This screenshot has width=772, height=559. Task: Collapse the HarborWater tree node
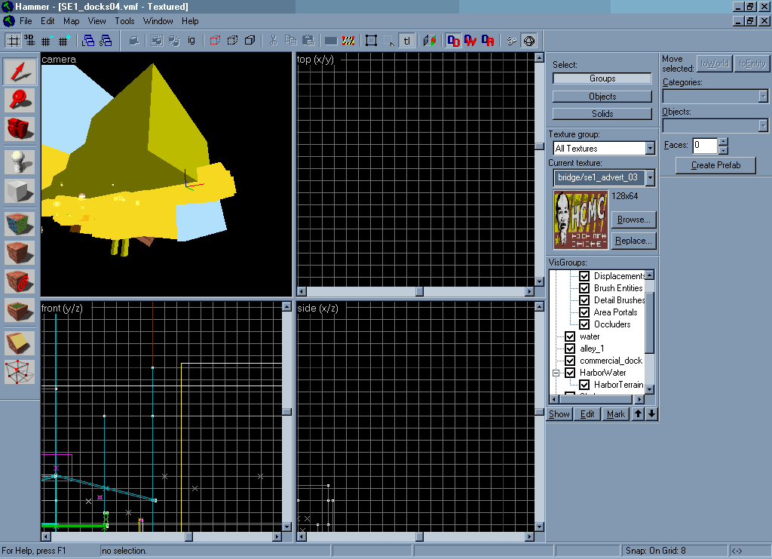coord(556,373)
